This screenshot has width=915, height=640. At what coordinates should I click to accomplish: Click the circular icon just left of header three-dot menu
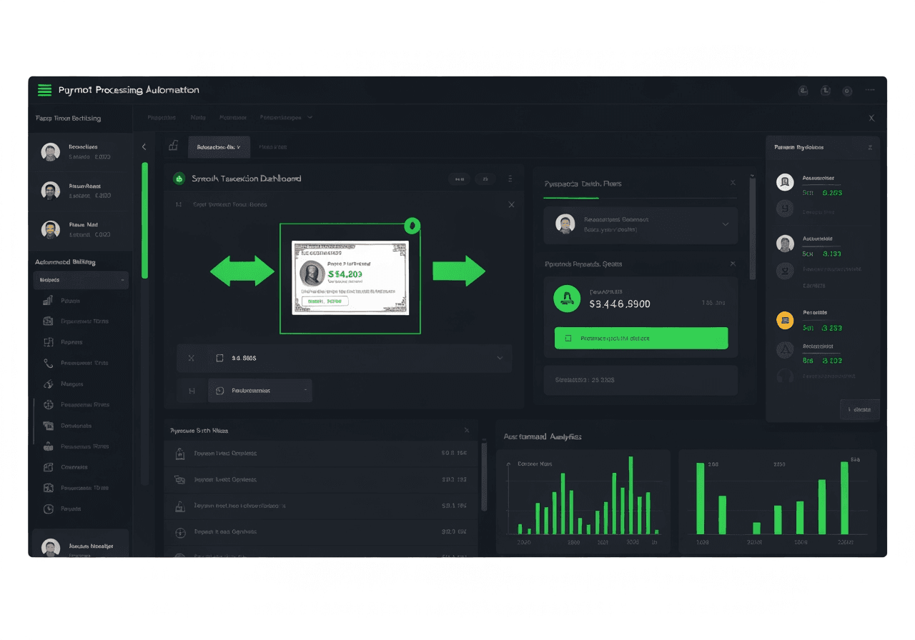click(x=847, y=91)
